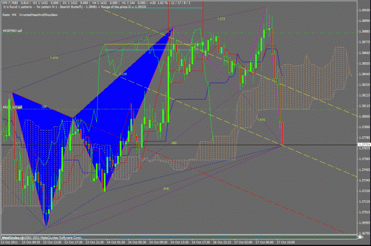Click the 1.39105 price scale label

pyautogui.click(x=364, y=10)
